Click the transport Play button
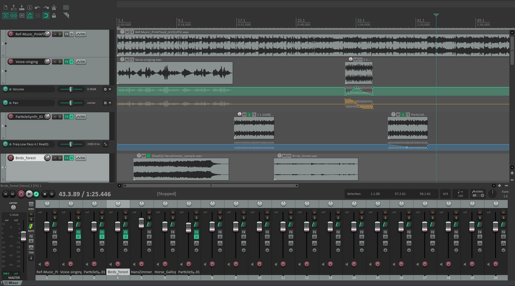This screenshot has height=286, width=515. pyautogui.click(x=29, y=194)
